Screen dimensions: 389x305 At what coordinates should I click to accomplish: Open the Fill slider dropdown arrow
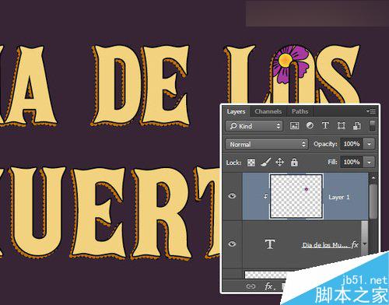click(370, 162)
